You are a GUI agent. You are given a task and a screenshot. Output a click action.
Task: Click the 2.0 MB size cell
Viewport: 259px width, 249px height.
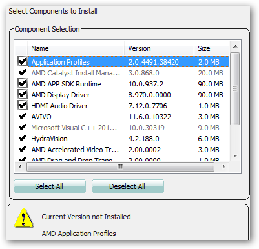[x=209, y=62]
